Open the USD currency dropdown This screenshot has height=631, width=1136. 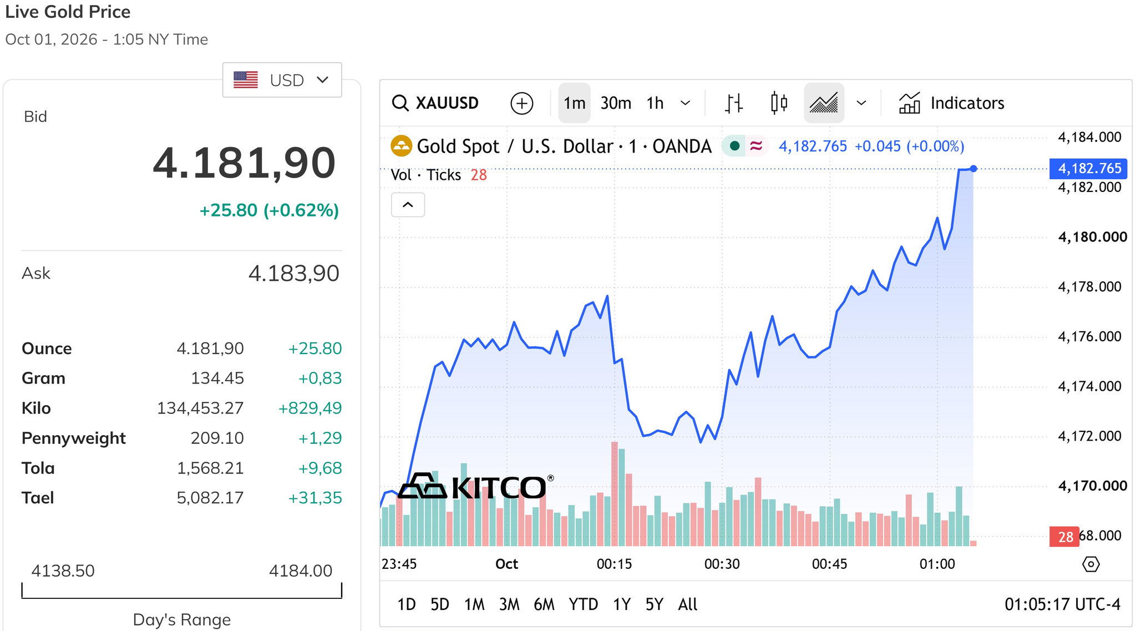tap(282, 80)
